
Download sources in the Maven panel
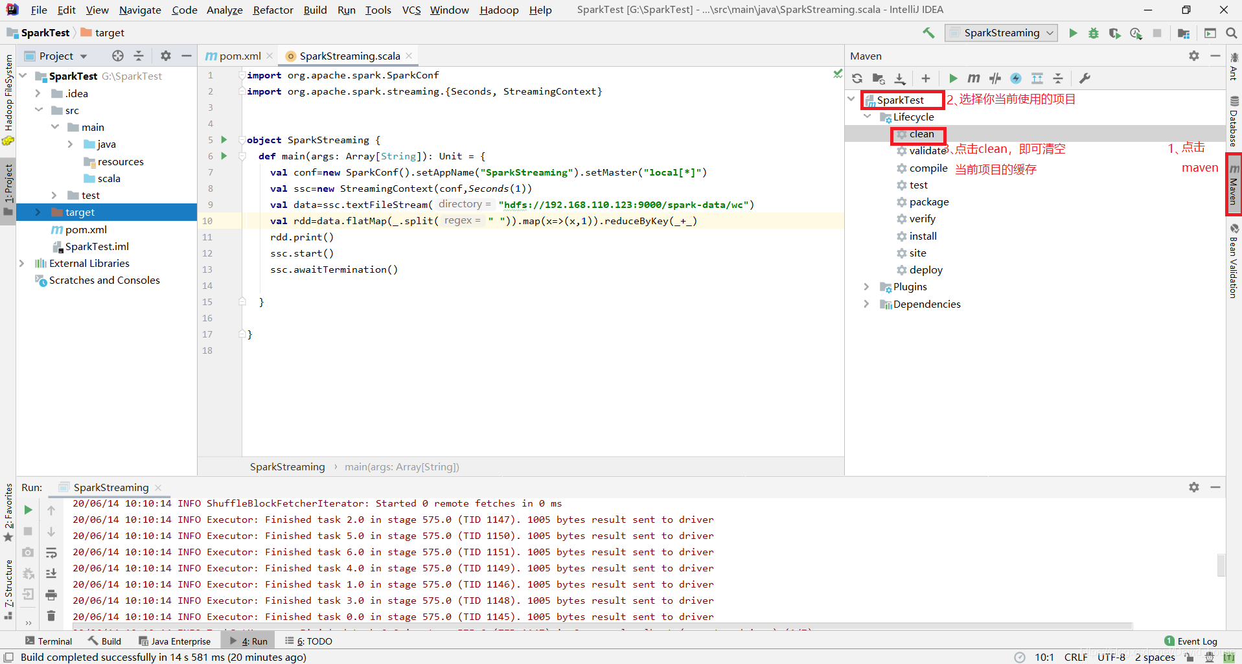[x=899, y=78]
